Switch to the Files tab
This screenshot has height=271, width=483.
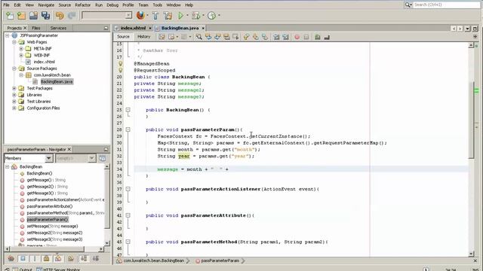(35, 28)
